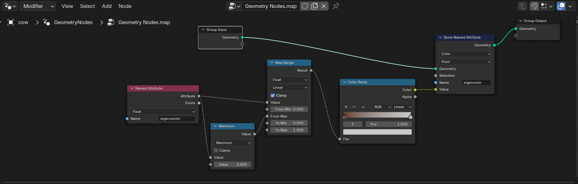Image resolution: width=578 pixels, height=184 pixels.
Task: Toggle the overlays icon in header
Action: pyautogui.click(x=561, y=6)
